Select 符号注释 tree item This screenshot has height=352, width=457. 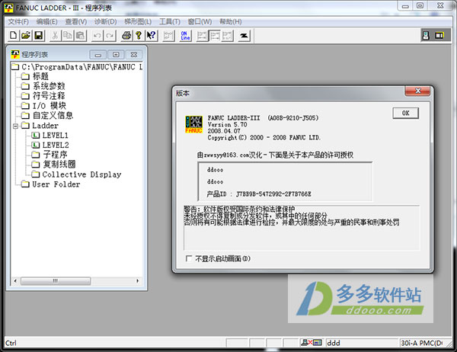point(49,96)
